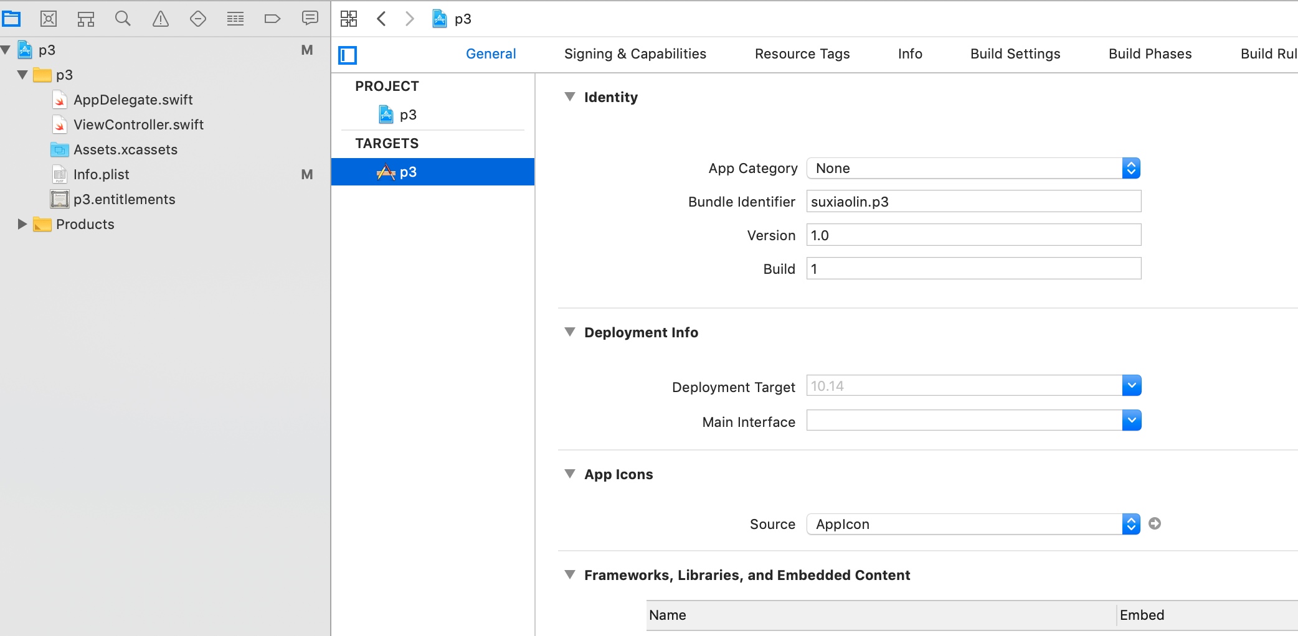Select p3.entitlements file
The image size is (1298, 636).
coord(124,199)
